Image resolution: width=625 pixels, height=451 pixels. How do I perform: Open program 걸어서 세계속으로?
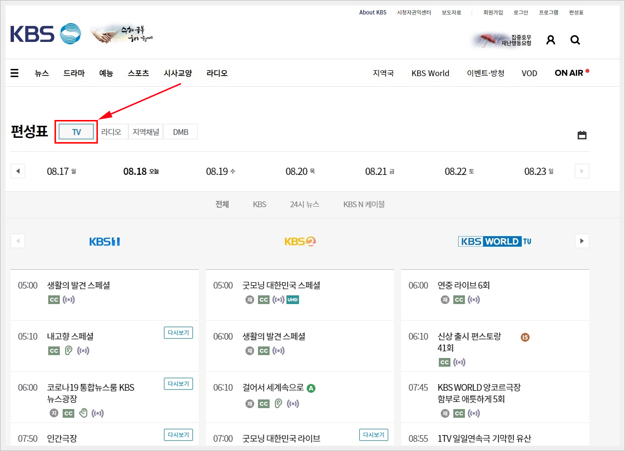click(x=273, y=387)
